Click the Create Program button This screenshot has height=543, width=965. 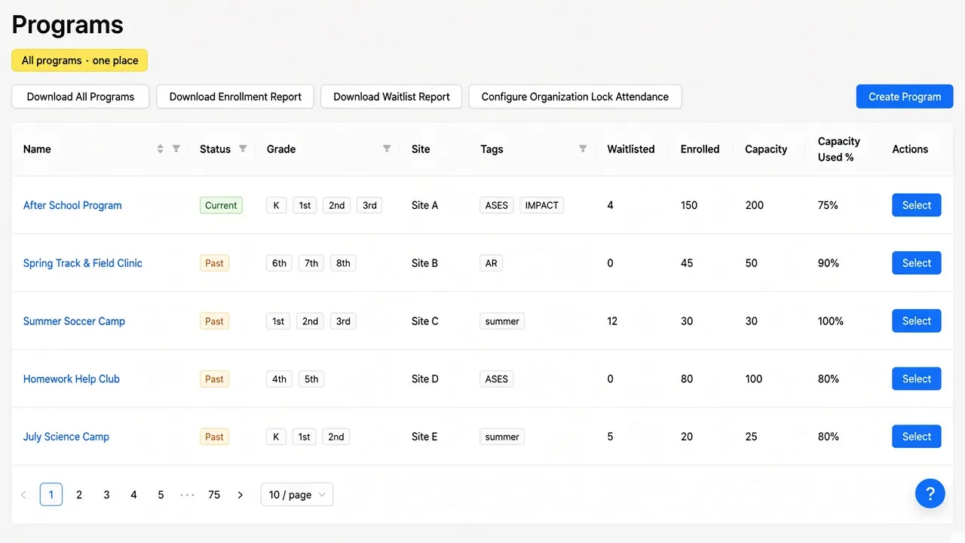[x=905, y=97]
